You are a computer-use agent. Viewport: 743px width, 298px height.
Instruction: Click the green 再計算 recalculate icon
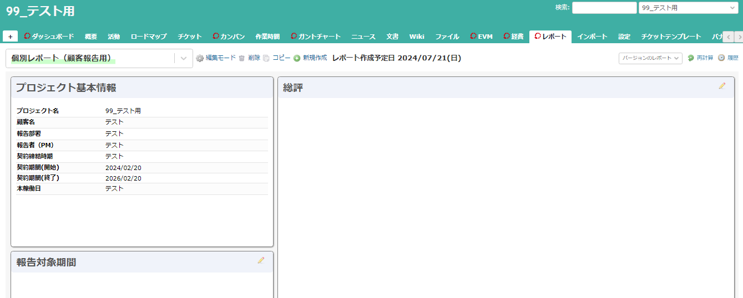tap(691, 58)
